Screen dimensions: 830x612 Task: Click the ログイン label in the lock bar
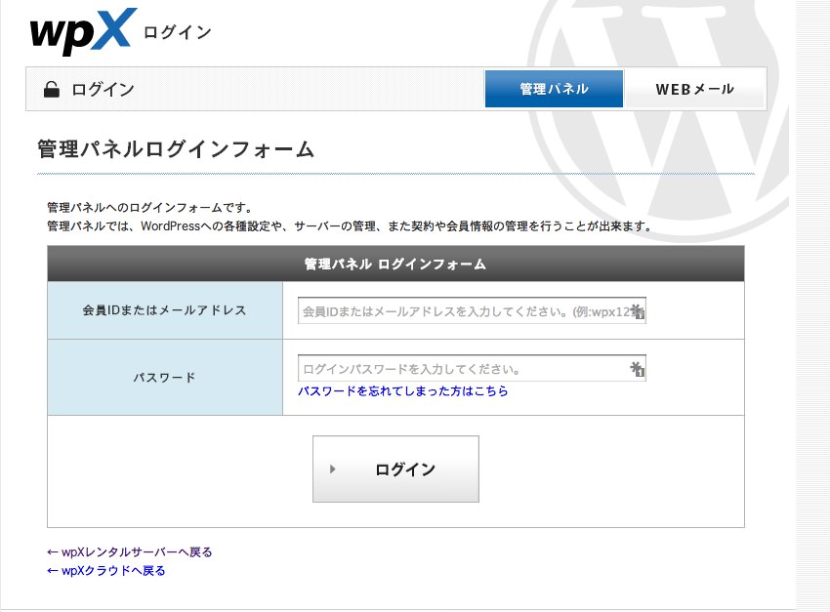coord(104,90)
